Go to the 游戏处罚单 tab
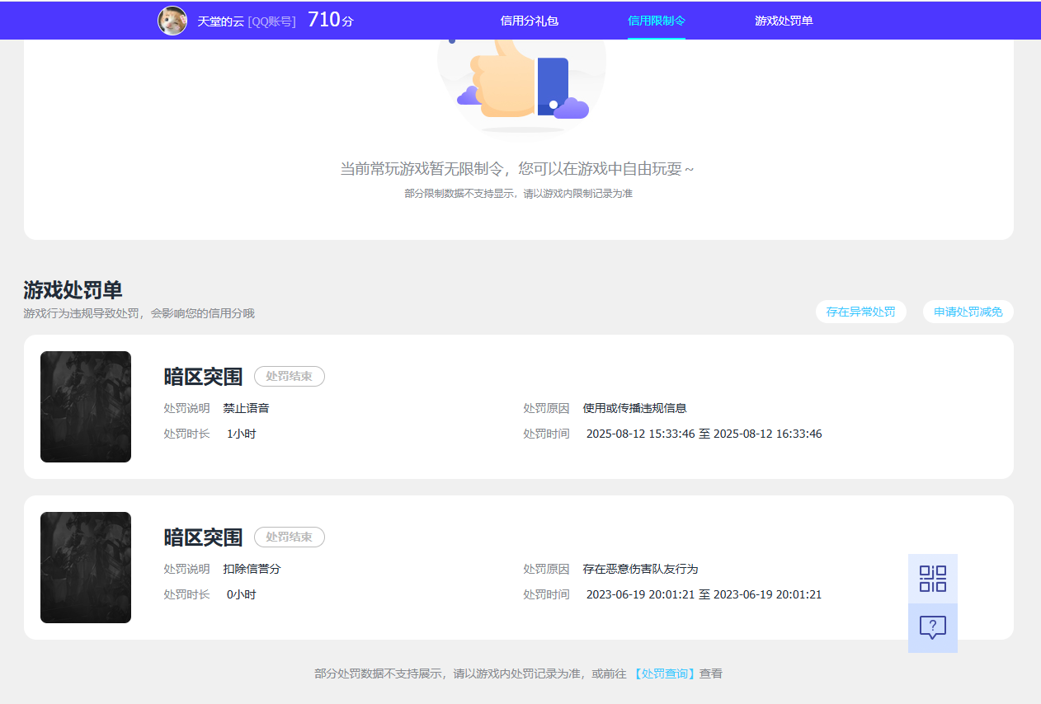 click(784, 21)
